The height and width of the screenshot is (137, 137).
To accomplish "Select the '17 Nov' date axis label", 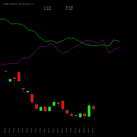I will (x=36, y=130).
